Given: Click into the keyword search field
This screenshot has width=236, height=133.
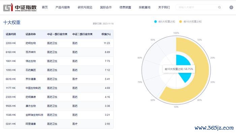Looking at the screenshot, I should (x=197, y=7).
